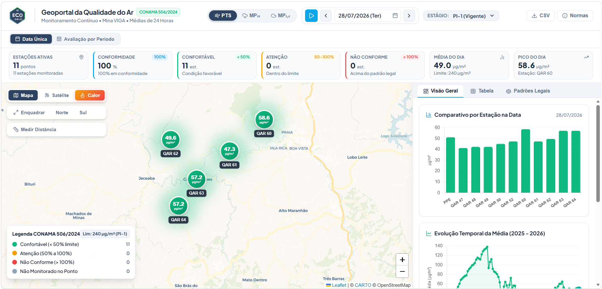The image size is (602, 289).
Task: Go to the previous date arrow
Action: [326, 16]
